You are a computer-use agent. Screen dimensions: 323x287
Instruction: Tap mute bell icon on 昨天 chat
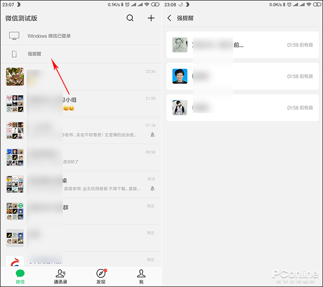(x=152, y=189)
